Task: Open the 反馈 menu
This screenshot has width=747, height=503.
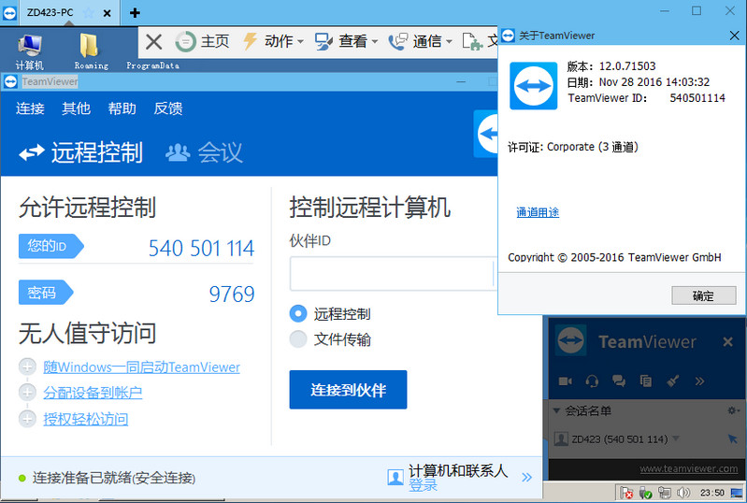Action: 168,108
